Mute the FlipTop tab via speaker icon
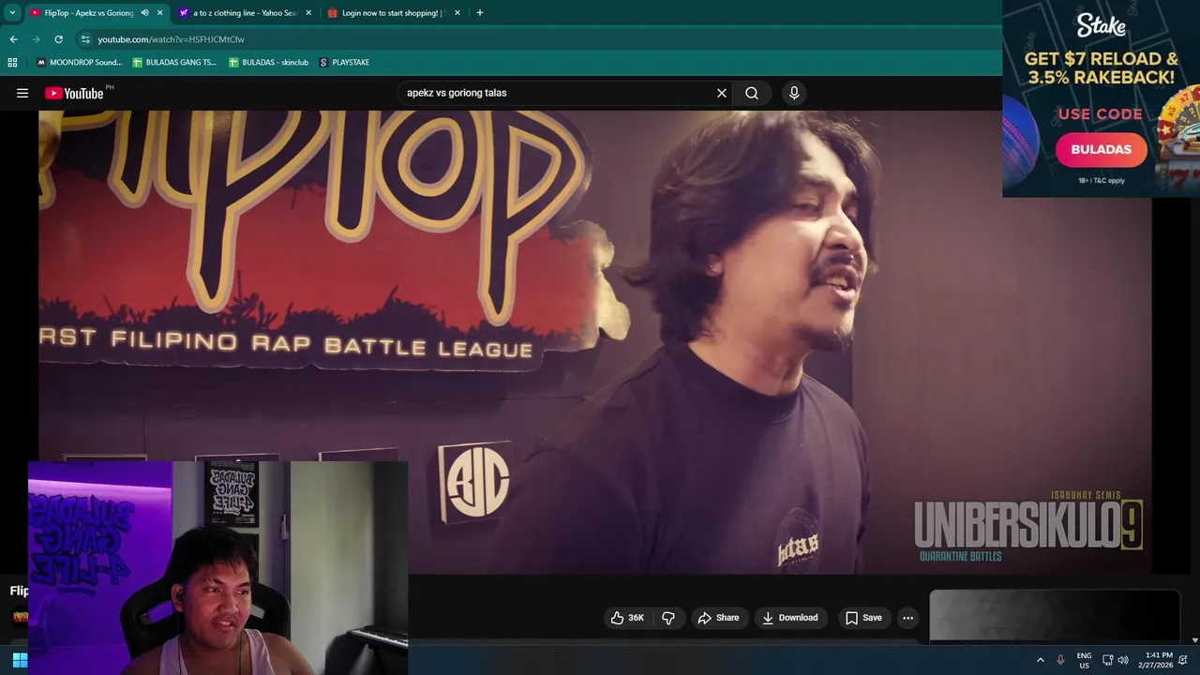Image resolution: width=1200 pixels, height=675 pixels. tap(144, 13)
